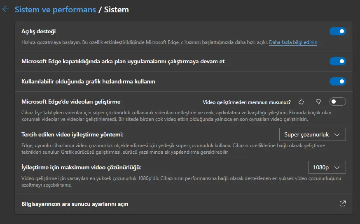Open the 1080p resolution dropdown

click(x=327, y=167)
